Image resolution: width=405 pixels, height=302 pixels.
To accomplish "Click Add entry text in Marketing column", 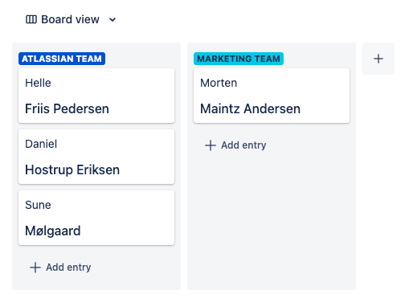I will (243, 145).
